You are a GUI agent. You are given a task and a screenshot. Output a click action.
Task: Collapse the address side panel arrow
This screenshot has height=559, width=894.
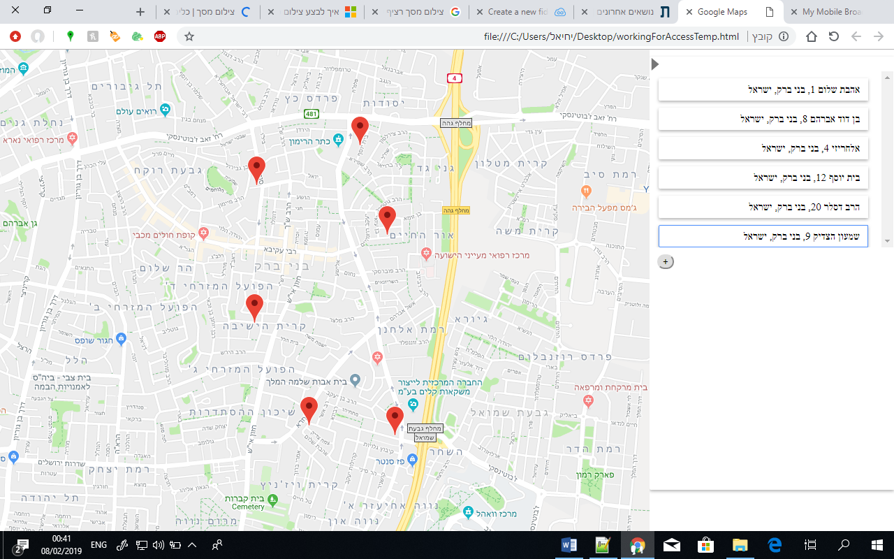(654, 64)
